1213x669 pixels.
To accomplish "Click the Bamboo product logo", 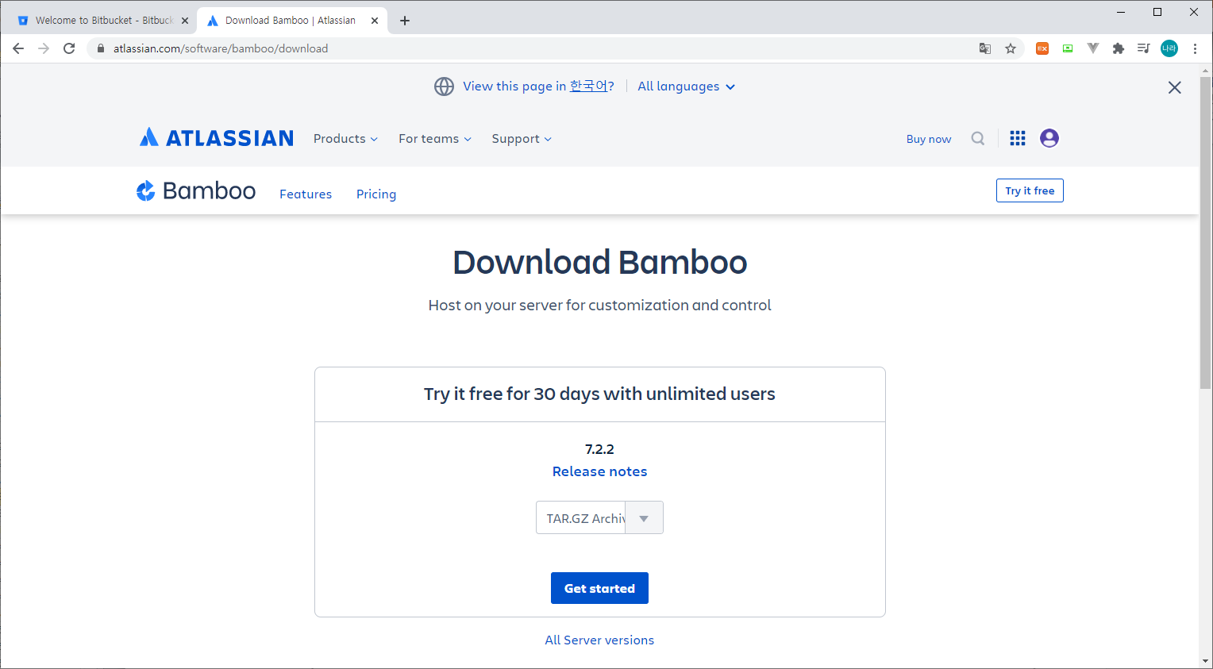I will (x=195, y=190).
